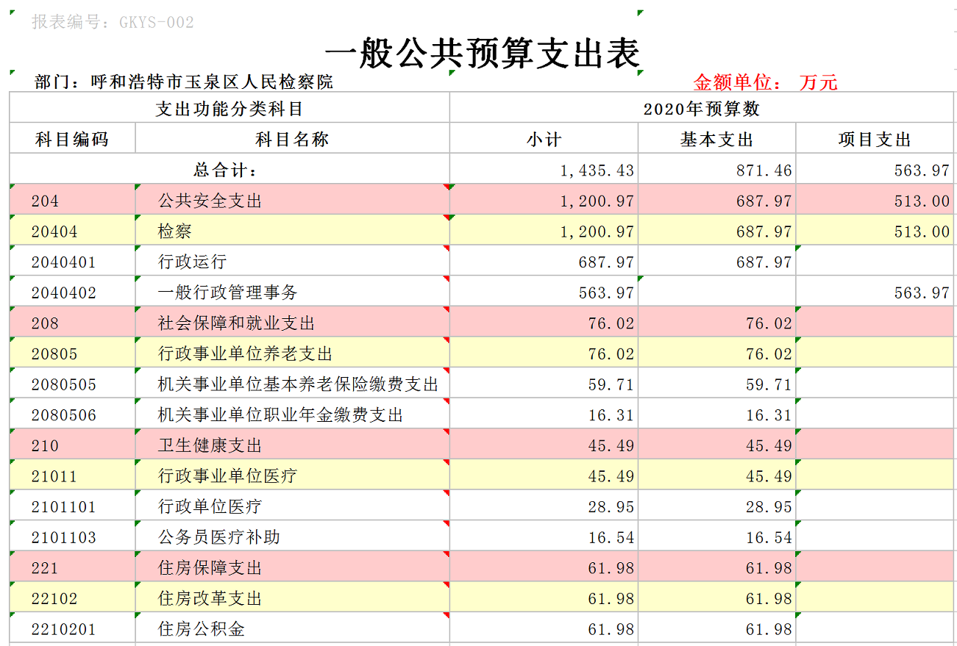This screenshot has width=957, height=646.
Task: Click code cell 208
Action: coord(72,323)
